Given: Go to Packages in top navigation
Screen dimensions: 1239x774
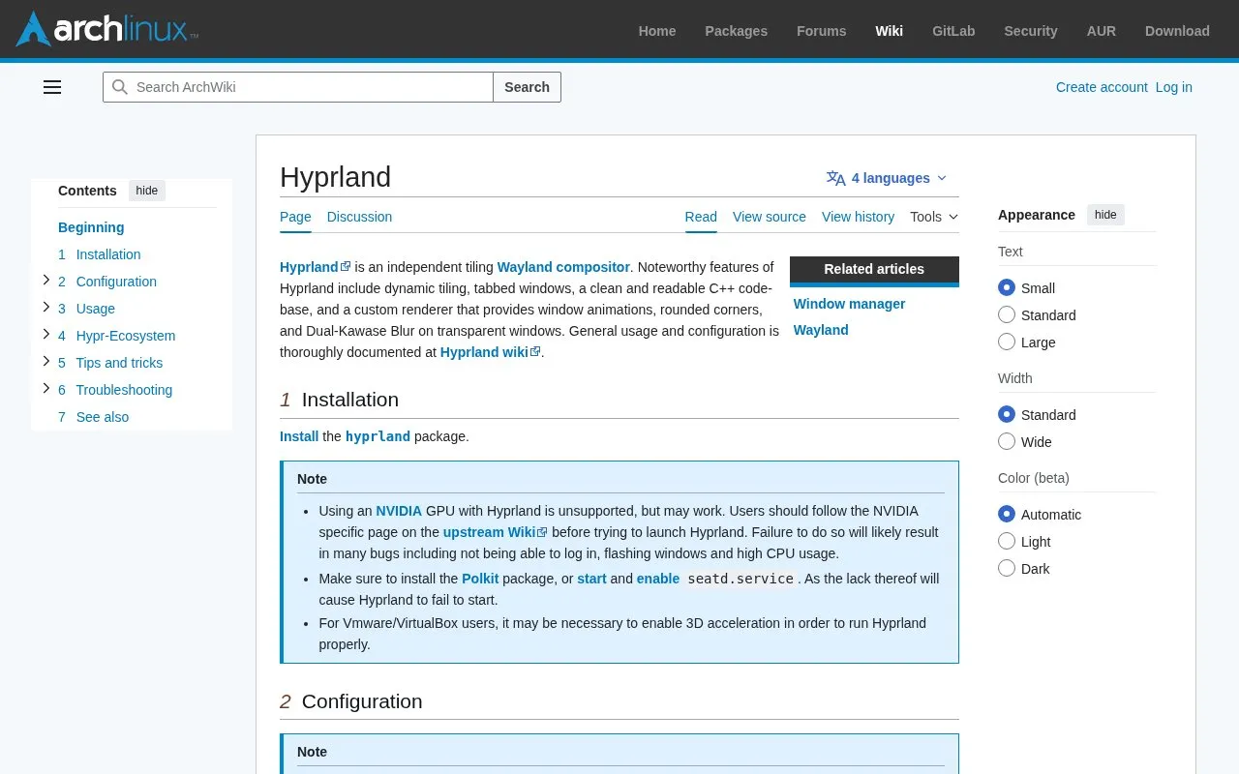Looking at the screenshot, I should point(736,31).
